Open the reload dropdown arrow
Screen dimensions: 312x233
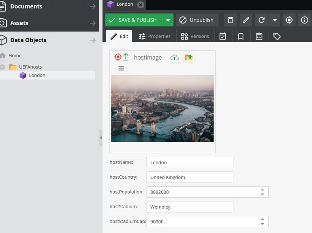click(x=275, y=20)
